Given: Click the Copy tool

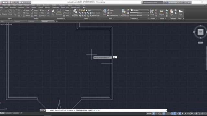Looking at the screenshot, I should (x=26, y=13).
